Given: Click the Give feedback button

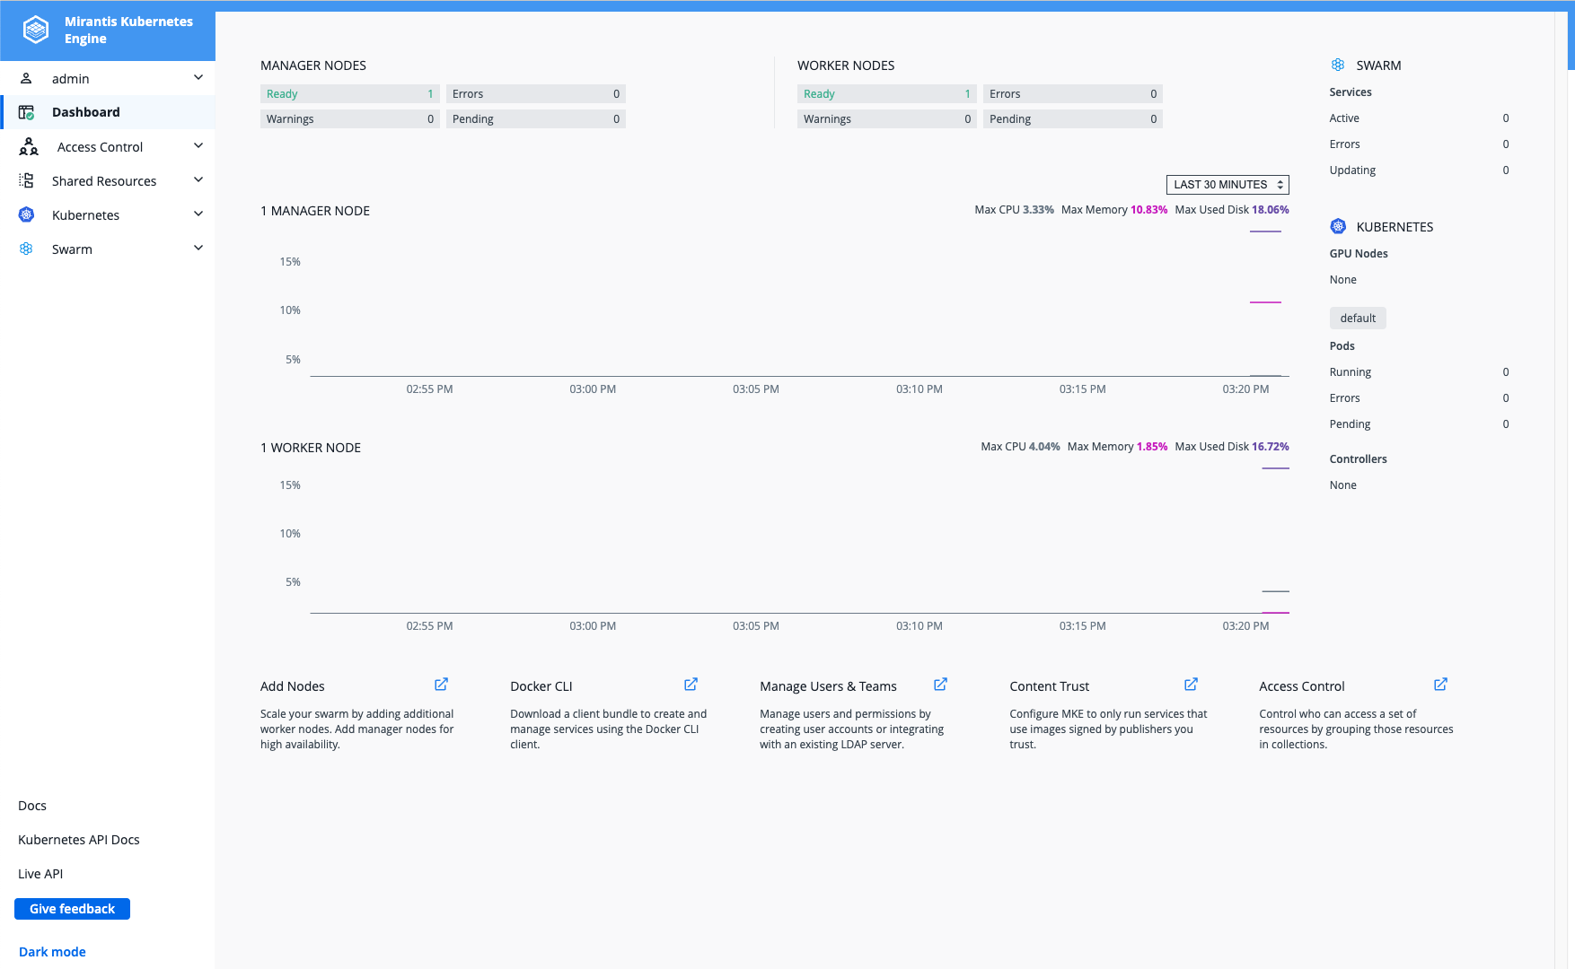Looking at the screenshot, I should click(x=72, y=909).
